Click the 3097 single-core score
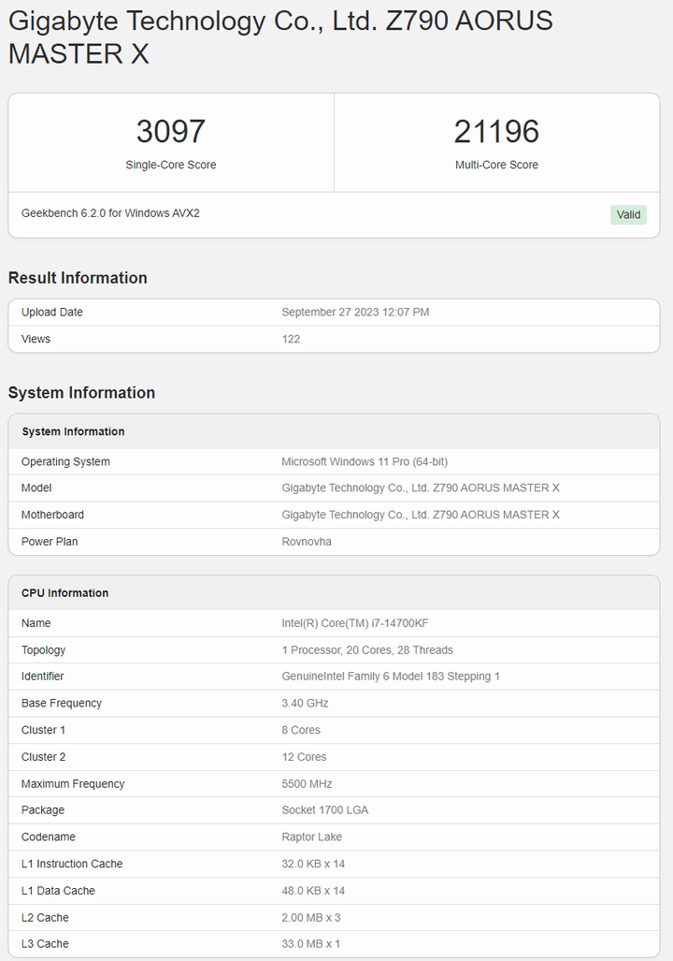The width and height of the screenshot is (673, 961). [x=170, y=131]
